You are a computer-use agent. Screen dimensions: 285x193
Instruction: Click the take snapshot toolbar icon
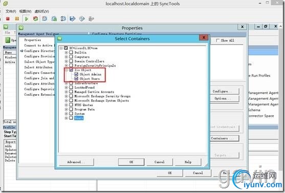(x=45, y=18)
